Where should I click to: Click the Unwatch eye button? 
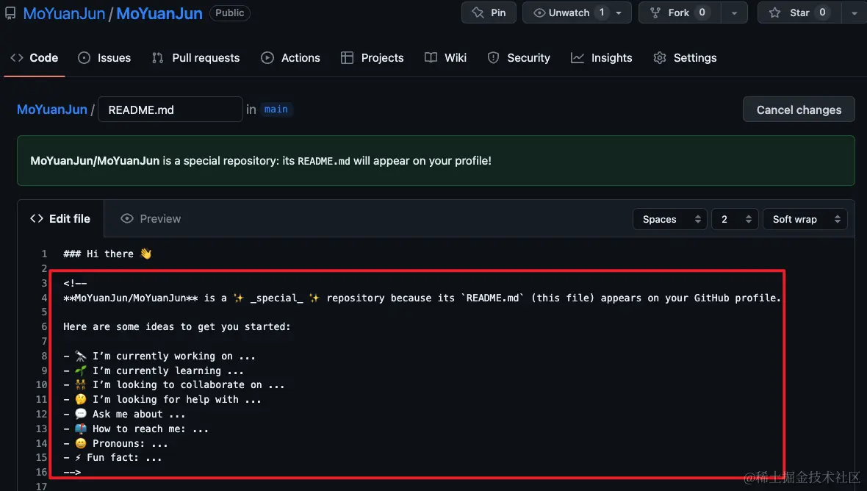click(562, 12)
